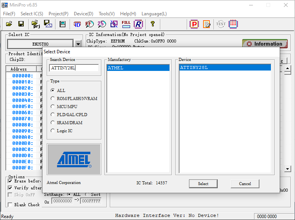Click the block copy swap icon

tap(114, 24)
